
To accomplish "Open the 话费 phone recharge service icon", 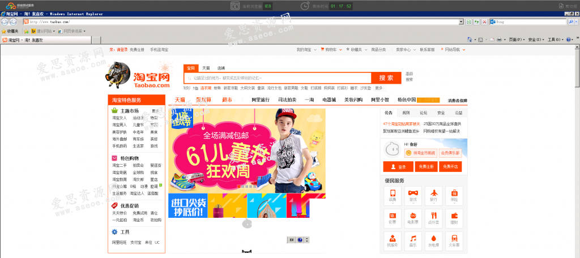I will coord(393,193).
